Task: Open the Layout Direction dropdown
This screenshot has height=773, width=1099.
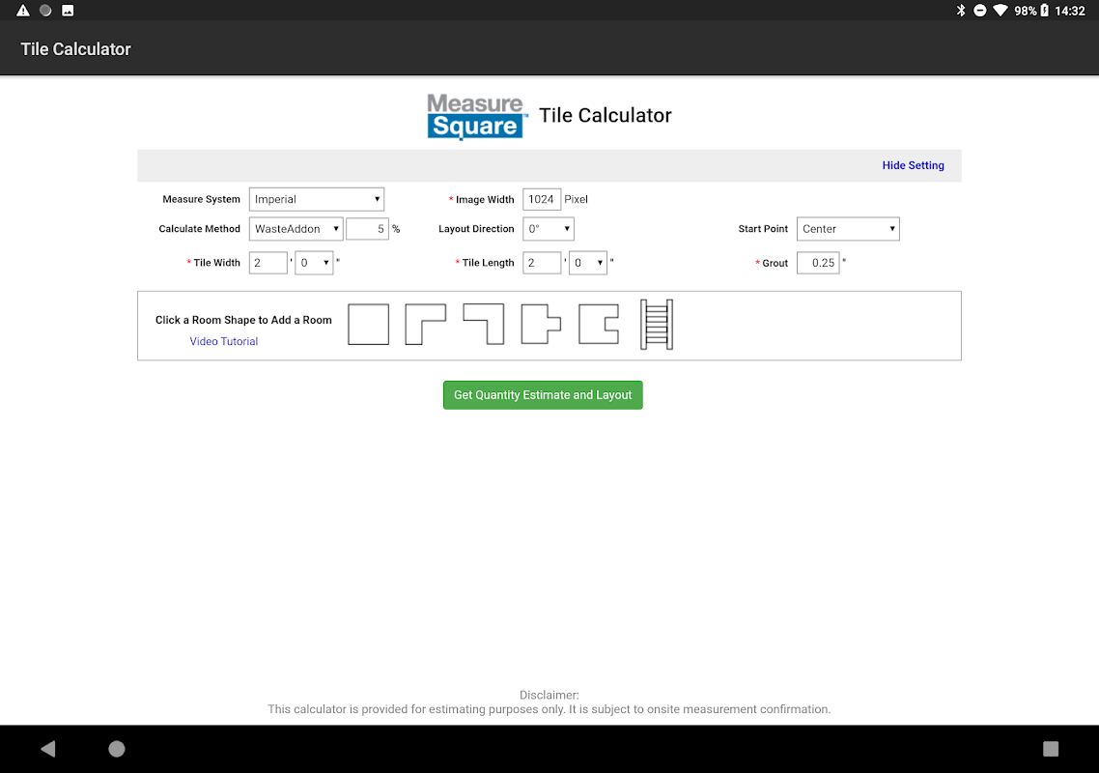Action: click(x=549, y=229)
